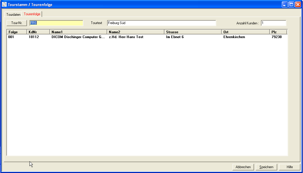Click the yellow Tour-Nr. field containing FRS
This screenshot has width=303, height=173.
56,23
